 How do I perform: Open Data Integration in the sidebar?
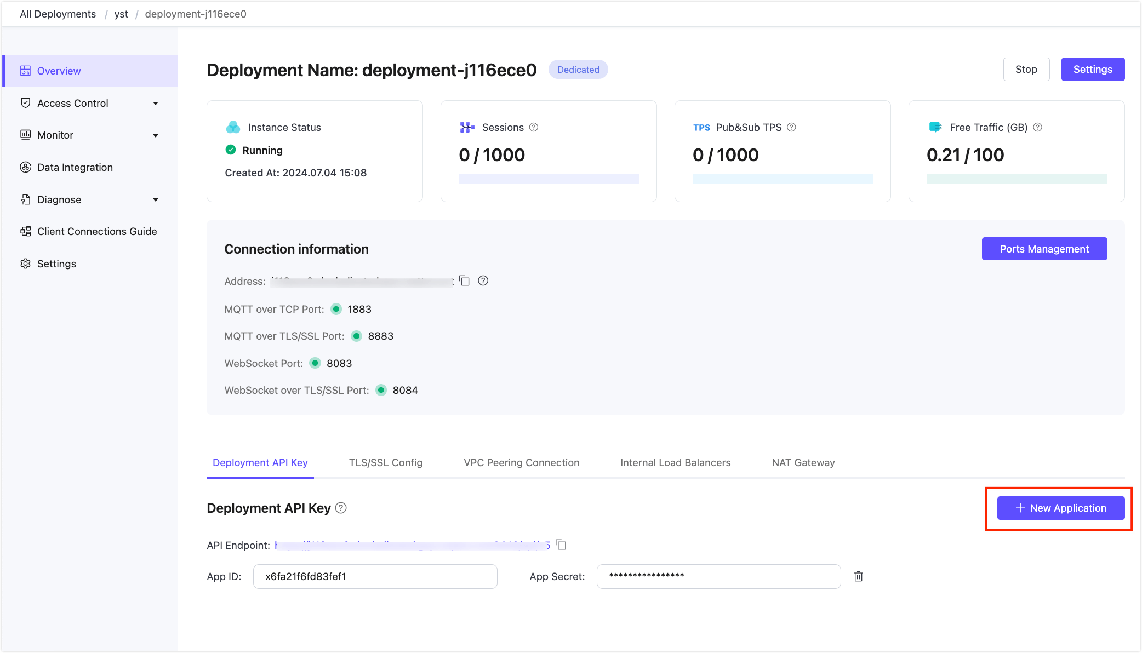[75, 167]
